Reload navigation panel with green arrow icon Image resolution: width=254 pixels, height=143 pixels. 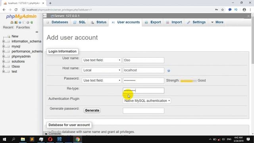[32, 22]
